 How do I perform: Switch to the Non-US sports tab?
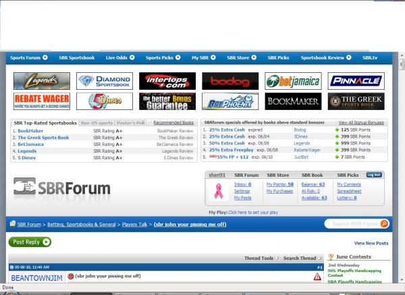pos(97,123)
